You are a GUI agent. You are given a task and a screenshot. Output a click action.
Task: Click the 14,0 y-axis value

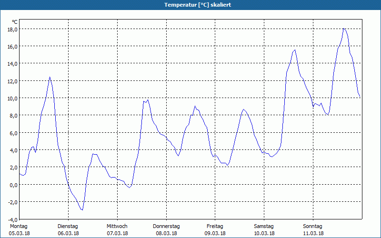pyautogui.click(x=13, y=64)
